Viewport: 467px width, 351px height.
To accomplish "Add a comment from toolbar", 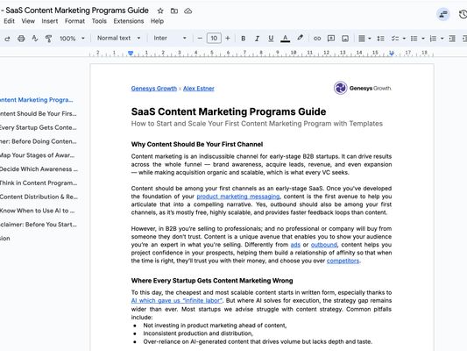I will point(331,39).
